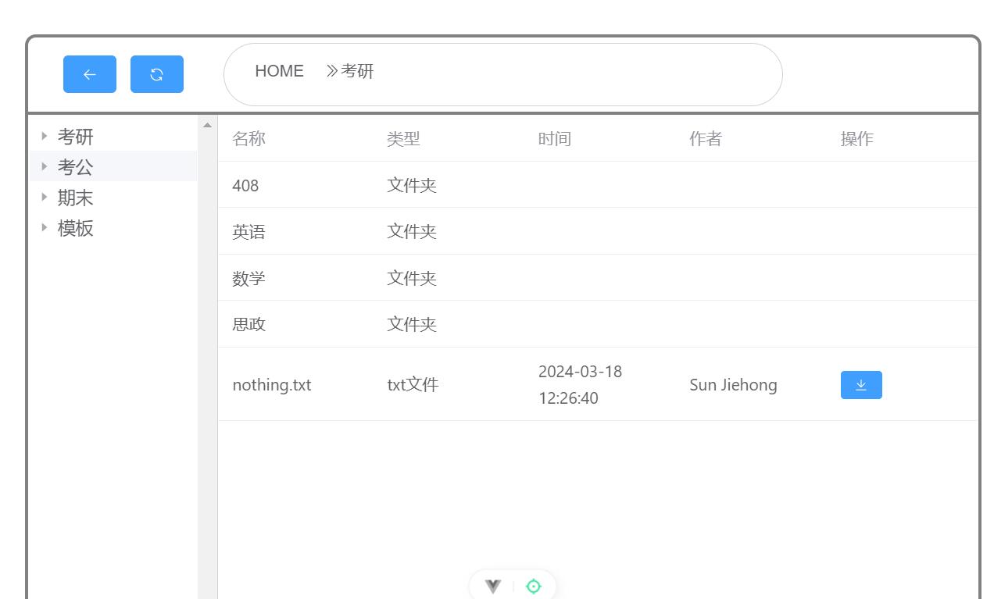Select 考公 in the sidebar tree
Image resolution: width=994 pixels, height=599 pixels.
(76, 167)
